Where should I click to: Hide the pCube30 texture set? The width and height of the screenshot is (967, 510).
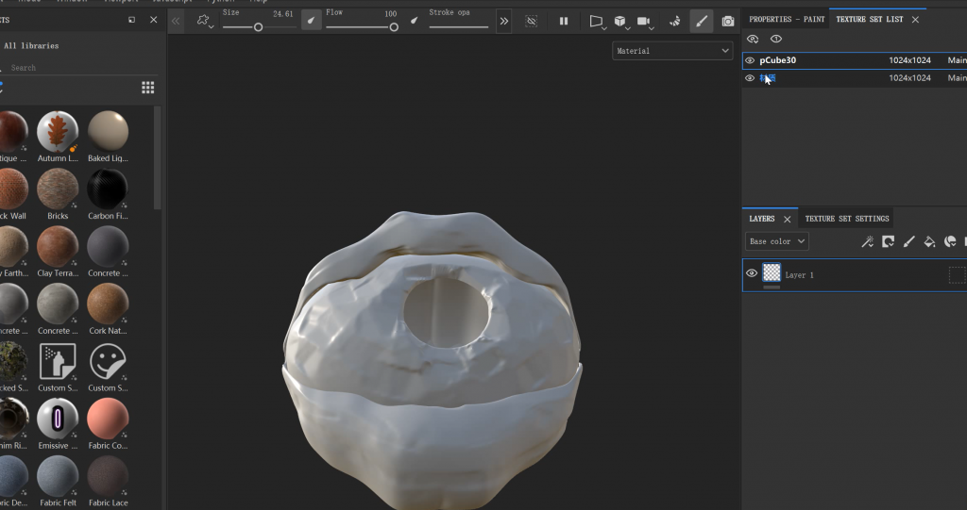(750, 60)
